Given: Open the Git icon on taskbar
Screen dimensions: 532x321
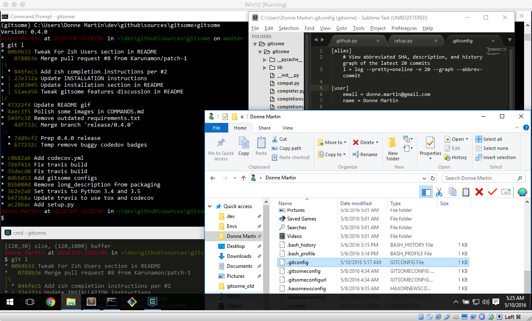Looking at the screenshot, I should (x=132, y=302).
